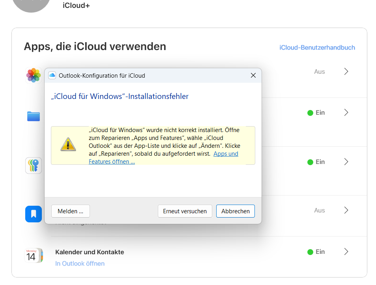Expand the Photos row chevron
This screenshot has height=285, width=376.
coord(346,71)
